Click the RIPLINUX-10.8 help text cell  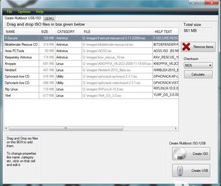coord(166,89)
